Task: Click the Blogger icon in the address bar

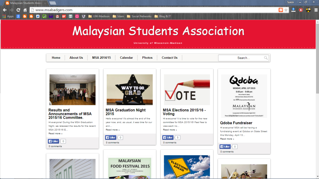Action: 281,10
